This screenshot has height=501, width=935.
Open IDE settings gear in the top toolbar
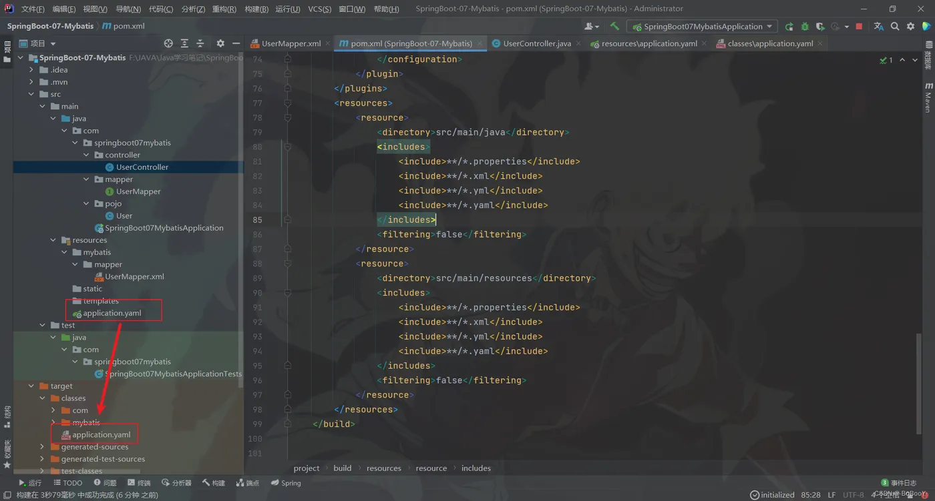click(910, 27)
